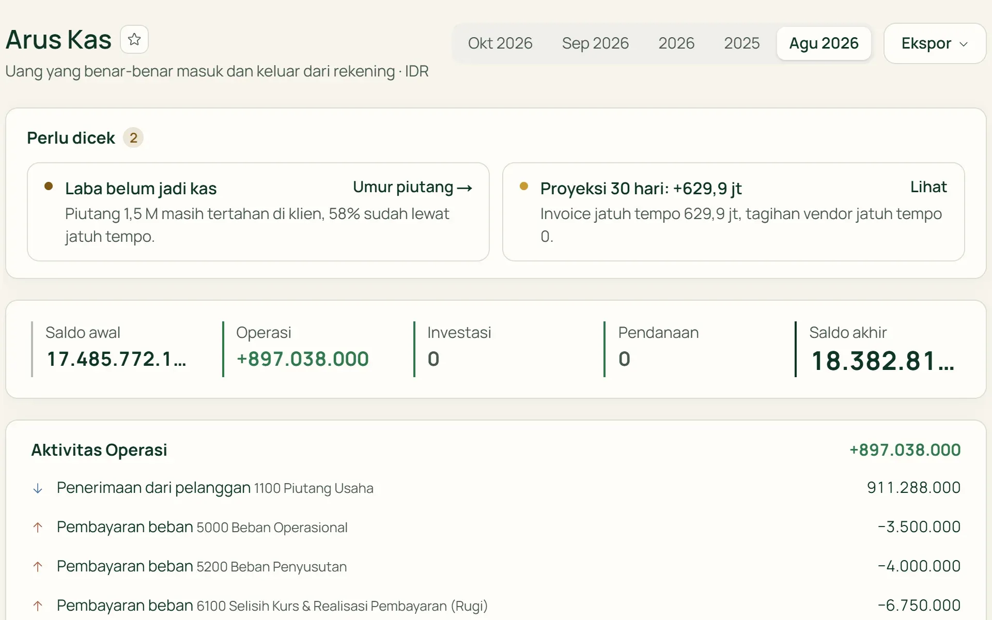
Task: Click the up arrow beside 5200 Beban Penyusutan
Action: coord(38,567)
